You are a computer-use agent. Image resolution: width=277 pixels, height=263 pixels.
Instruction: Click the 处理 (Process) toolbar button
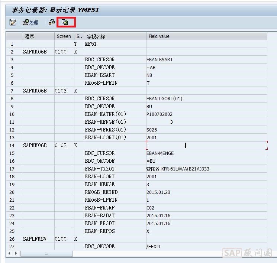click(x=30, y=23)
